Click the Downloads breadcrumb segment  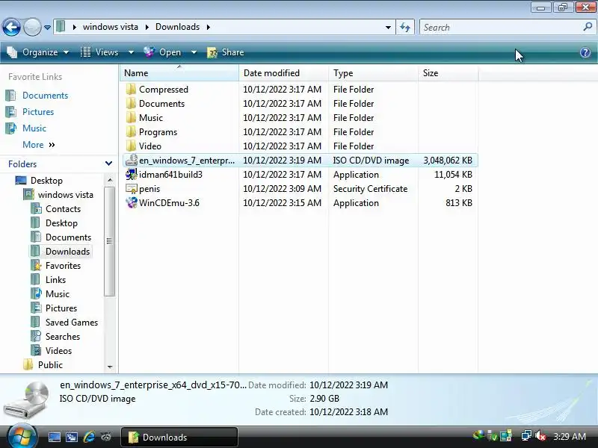[x=177, y=27]
